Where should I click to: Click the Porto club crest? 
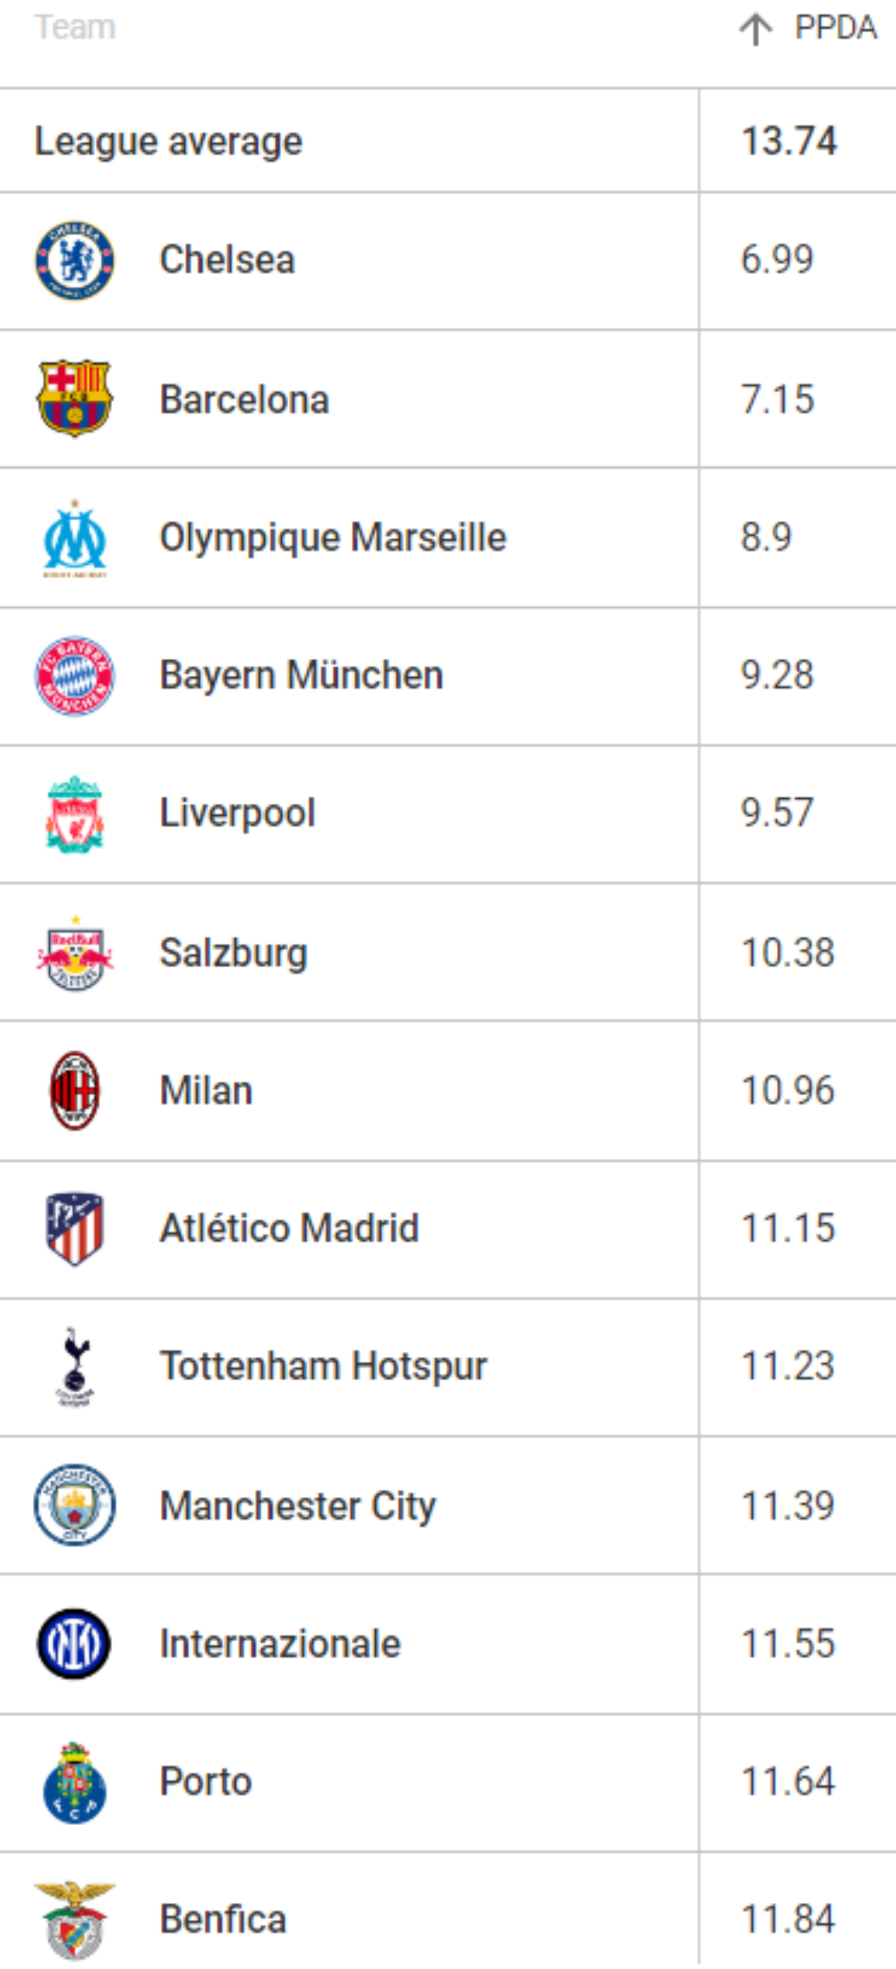tap(75, 1782)
